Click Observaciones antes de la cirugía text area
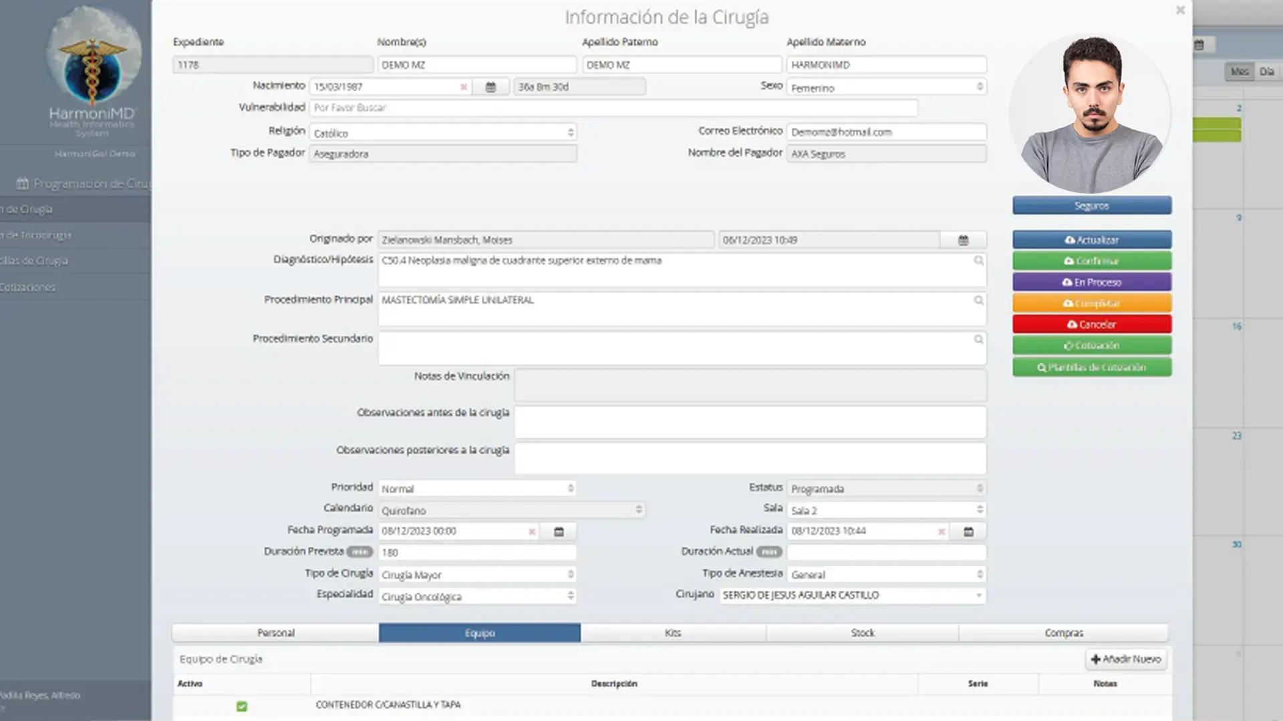The height and width of the screenshot is (721, 1283). point(750,422)
